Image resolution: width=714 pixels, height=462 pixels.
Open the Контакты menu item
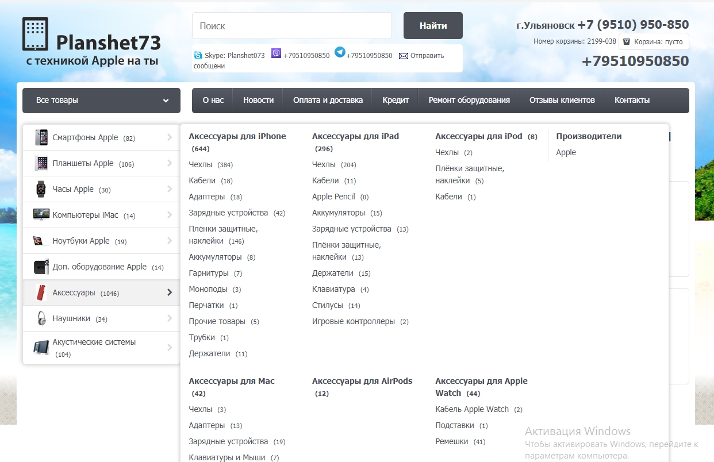[x=632, y=101]
